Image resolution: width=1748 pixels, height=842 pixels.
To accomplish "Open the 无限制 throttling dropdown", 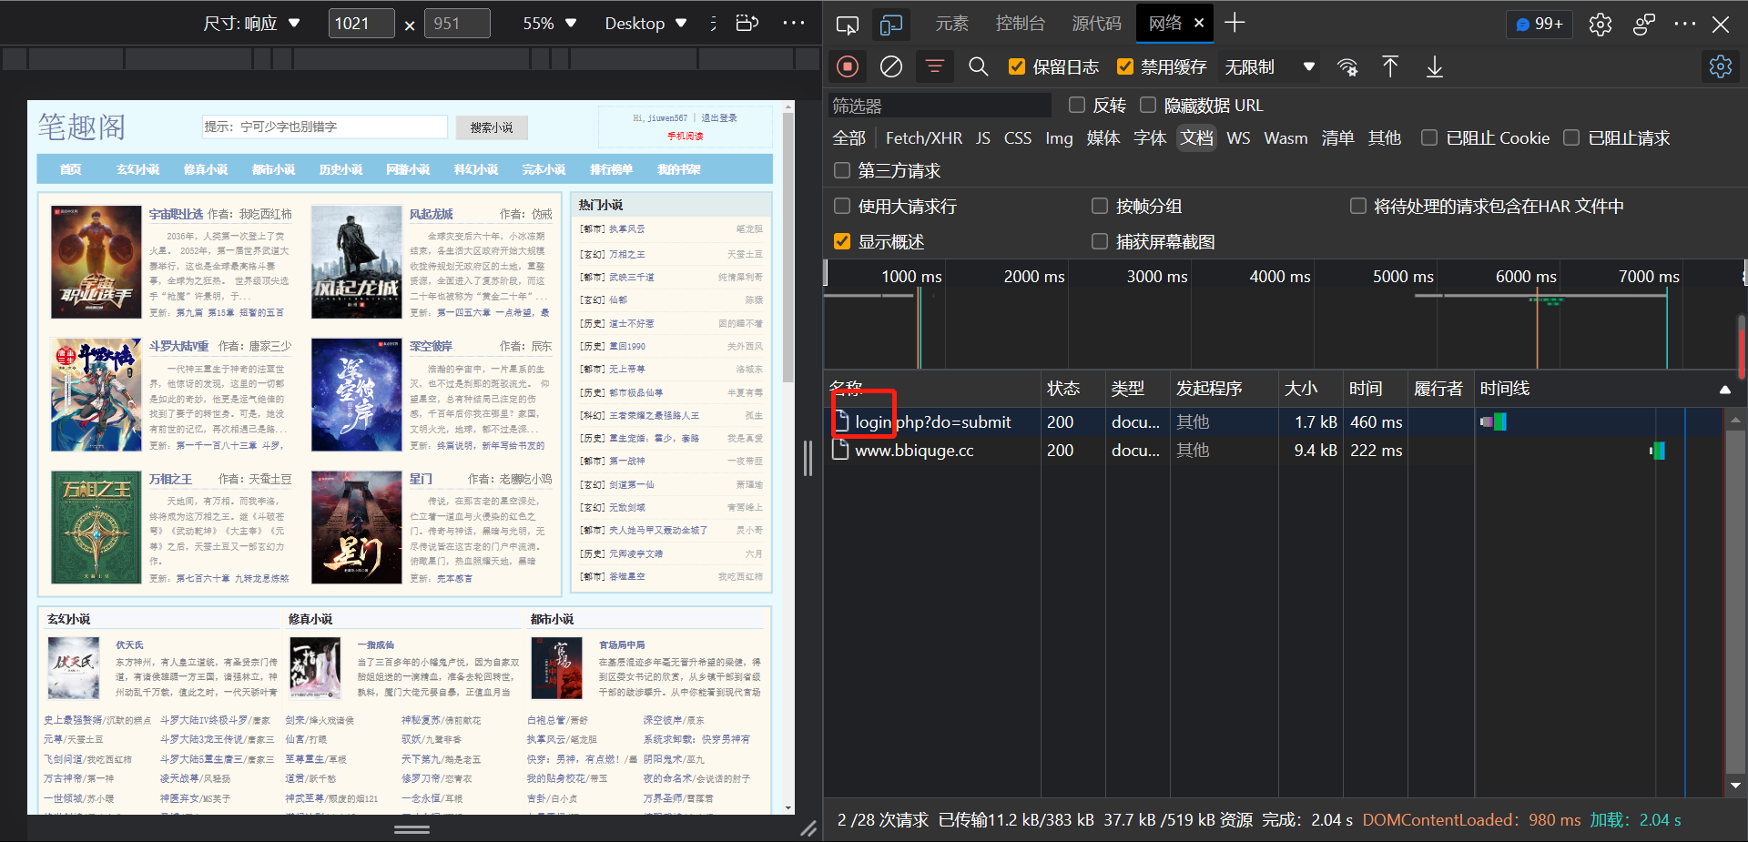I will pyautogui.click(x=1269, y=66).
